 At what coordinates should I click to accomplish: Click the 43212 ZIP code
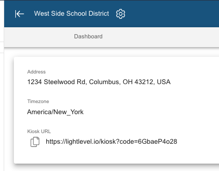click(x=144, y=82)
